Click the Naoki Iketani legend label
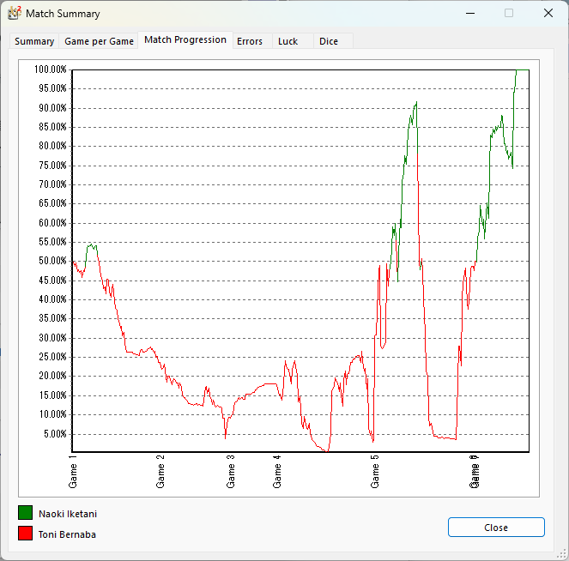The height and width of the screenshot is (561, 569). pyautogui.click(x=68, y=514)
